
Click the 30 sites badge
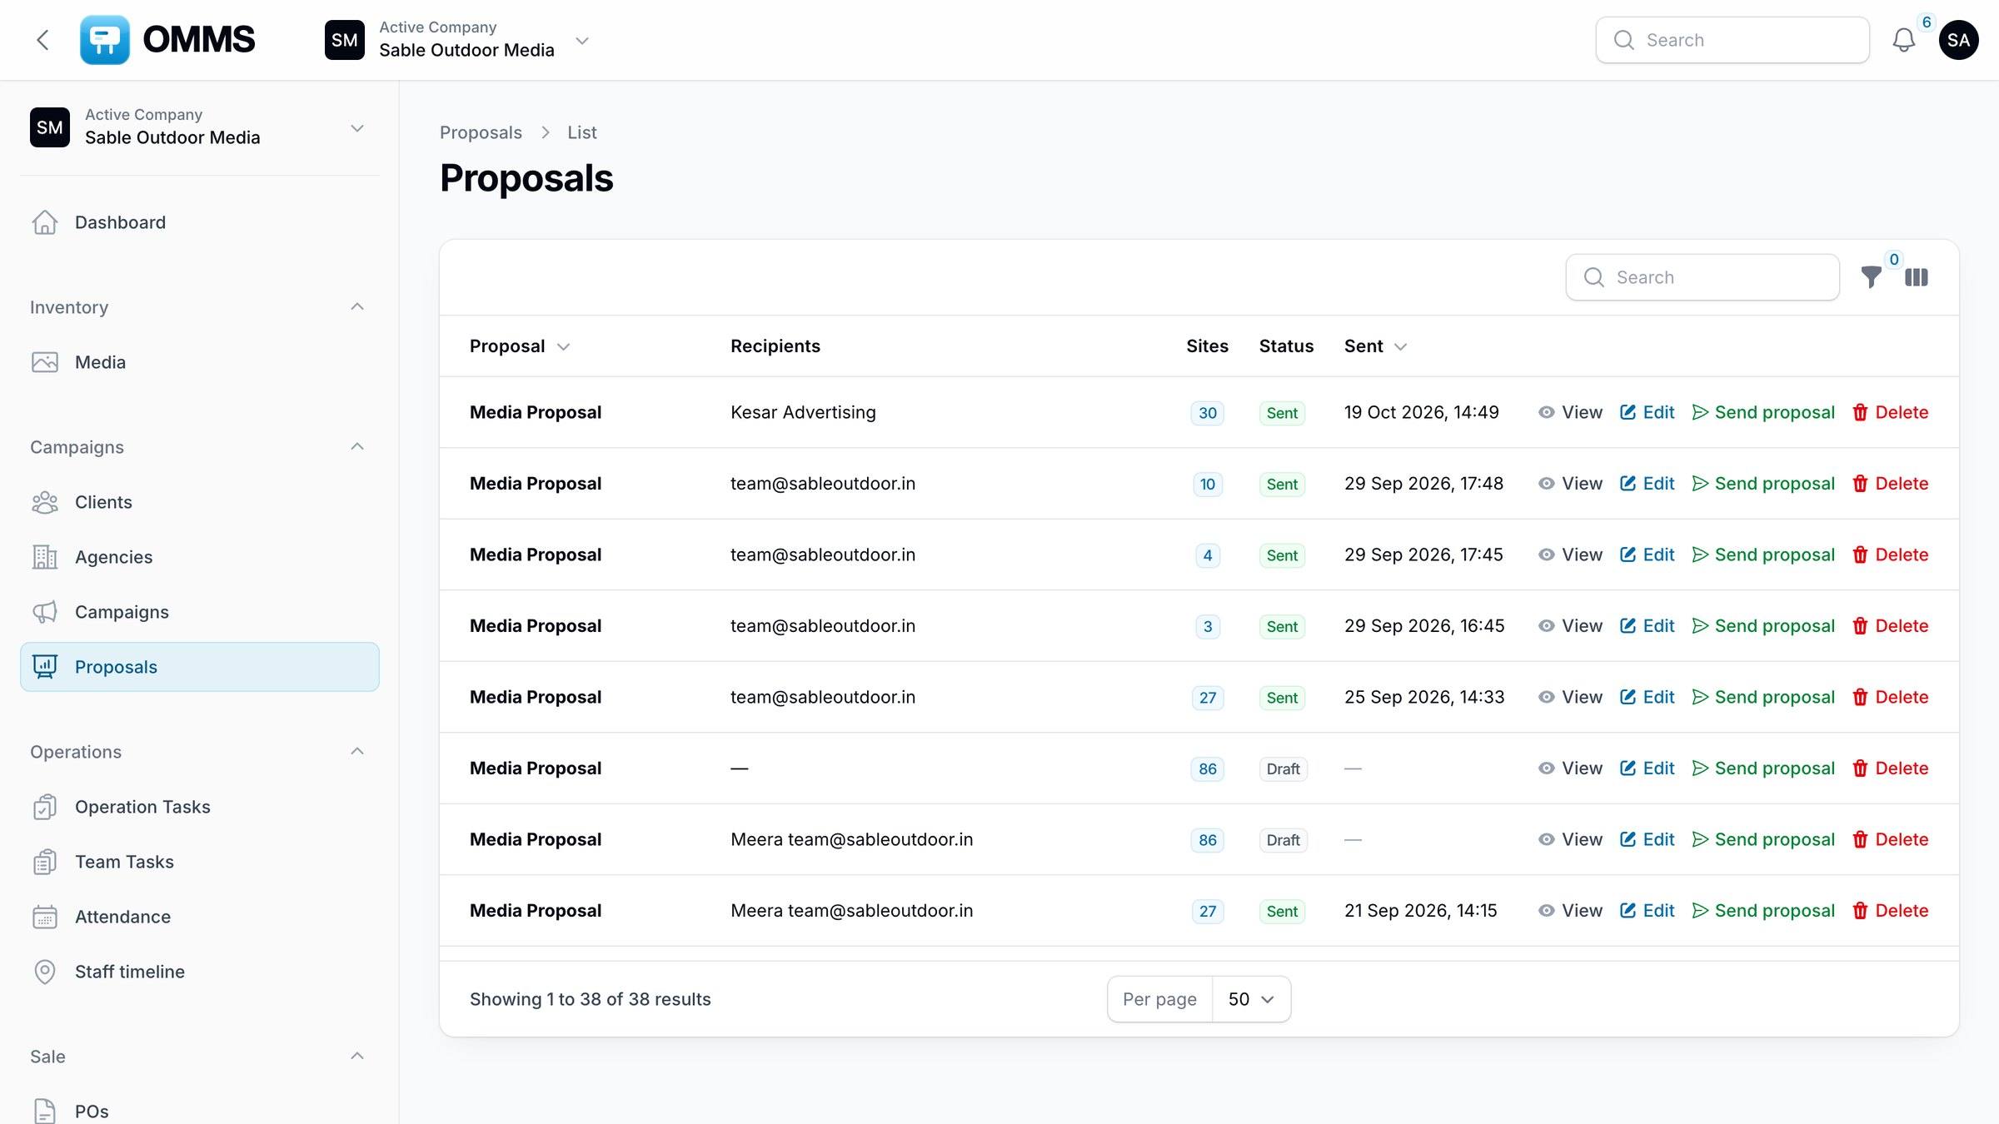tap(1207, 413)
